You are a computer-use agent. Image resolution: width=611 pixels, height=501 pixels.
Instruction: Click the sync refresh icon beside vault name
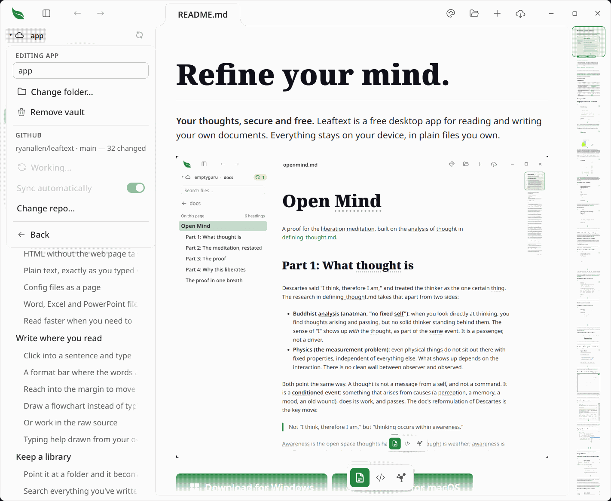(140, 35)
